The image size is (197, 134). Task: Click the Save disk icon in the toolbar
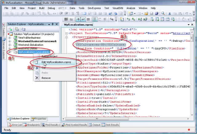coord(151,13)
